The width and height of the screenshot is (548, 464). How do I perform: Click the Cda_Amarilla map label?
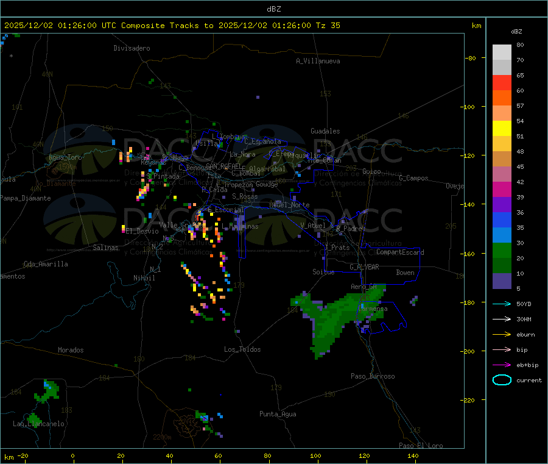[46, 264]
